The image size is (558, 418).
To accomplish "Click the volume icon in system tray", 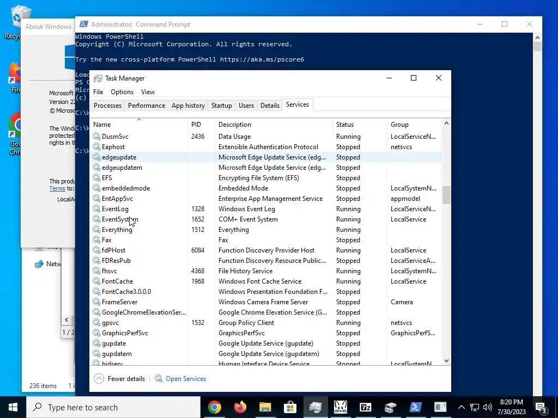I will click(488, 407).
